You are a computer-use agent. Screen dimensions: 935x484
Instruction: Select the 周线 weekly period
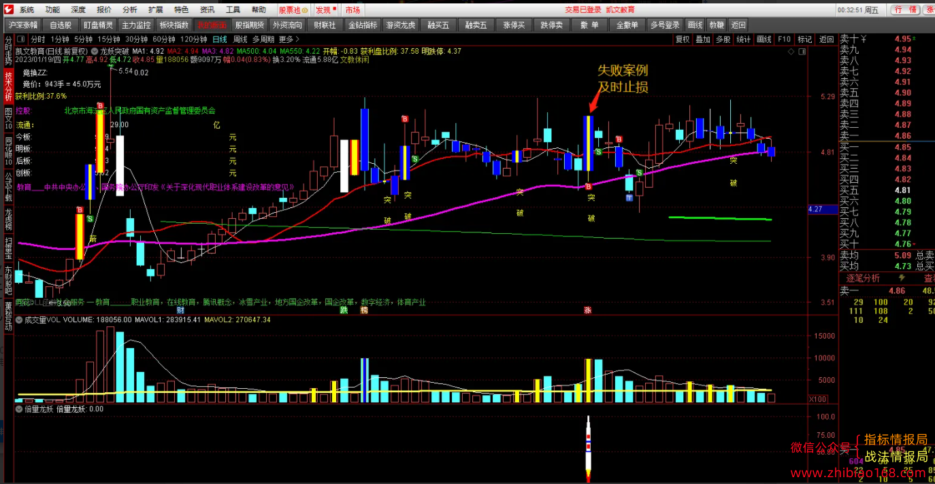click(240, 39)
